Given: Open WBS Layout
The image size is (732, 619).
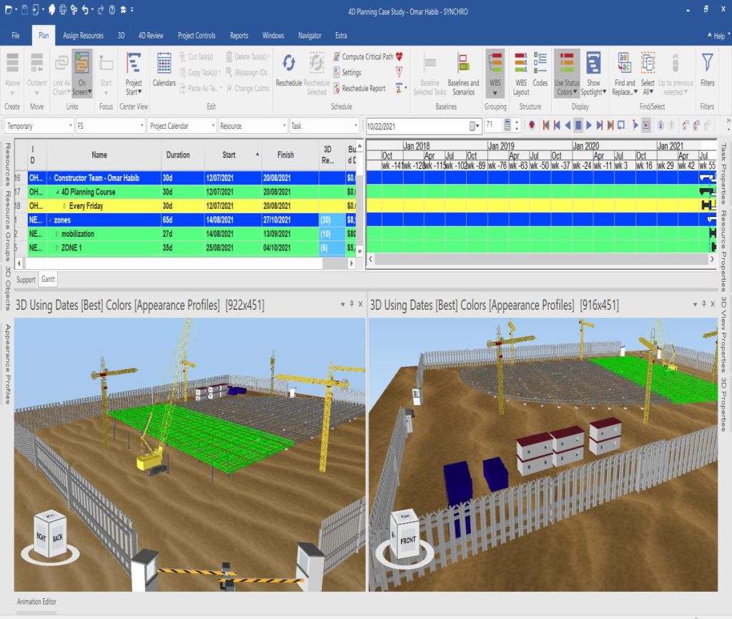Looking at the screenshot, I should (x=521, y=73).
